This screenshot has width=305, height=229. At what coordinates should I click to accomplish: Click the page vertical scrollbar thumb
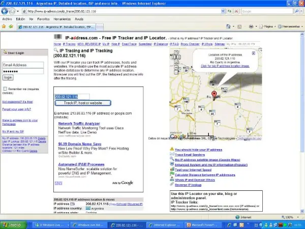(x=302, y=95)
